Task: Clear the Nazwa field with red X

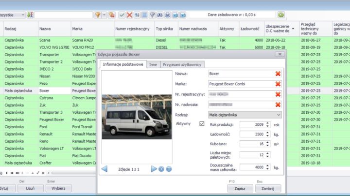Action: coord(278,74)
